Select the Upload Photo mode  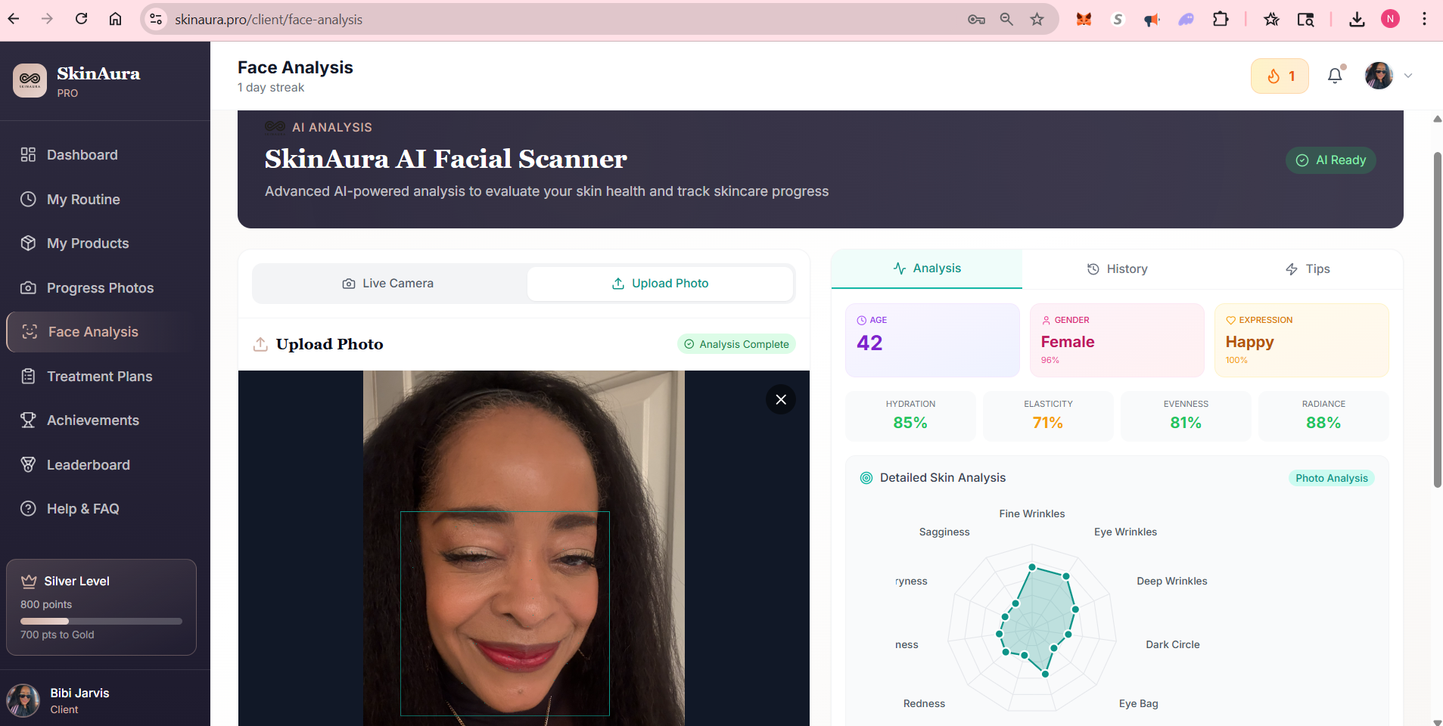pos(660,284)
